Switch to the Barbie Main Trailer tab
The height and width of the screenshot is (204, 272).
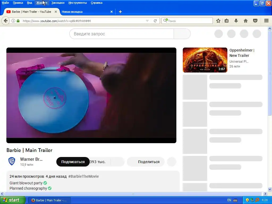[31, 12]
